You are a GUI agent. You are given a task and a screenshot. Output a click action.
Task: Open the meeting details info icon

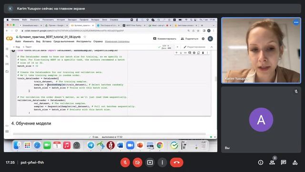(x=261, y=162)
